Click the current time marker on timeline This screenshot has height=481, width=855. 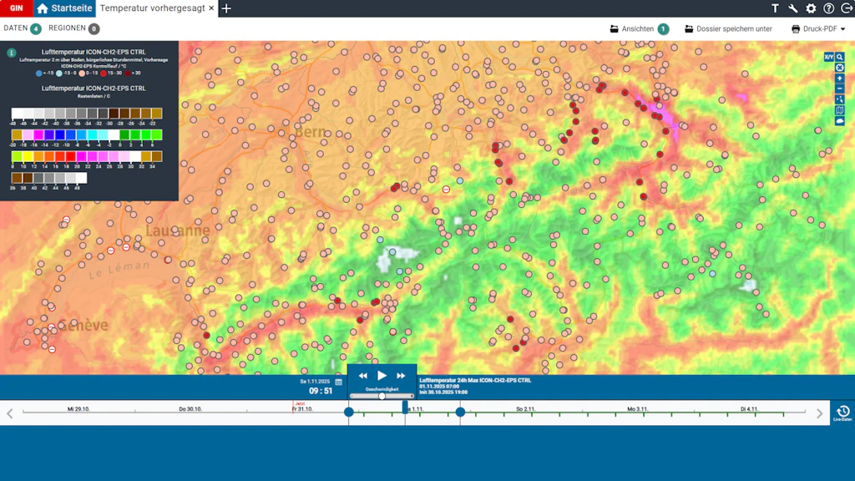coord(405,407)
